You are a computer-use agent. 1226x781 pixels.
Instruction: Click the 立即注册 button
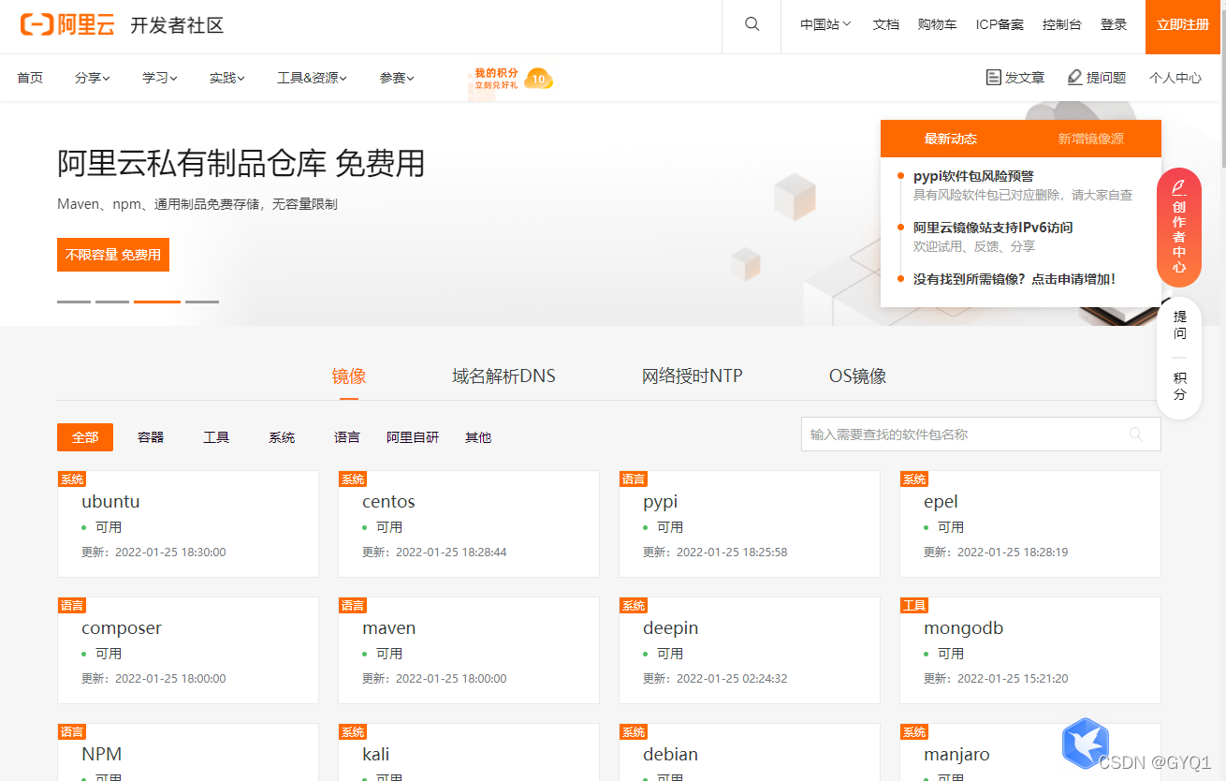tap(1183, 26)
